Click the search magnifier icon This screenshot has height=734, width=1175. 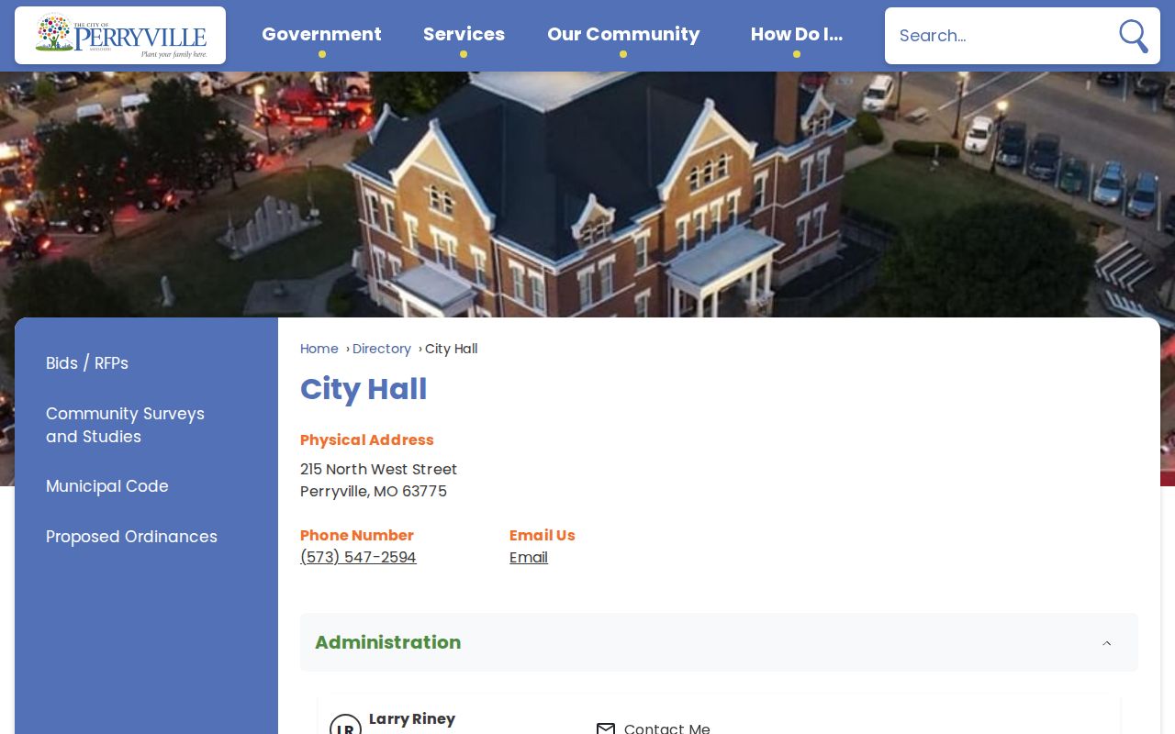click(x=1133, y=36)
